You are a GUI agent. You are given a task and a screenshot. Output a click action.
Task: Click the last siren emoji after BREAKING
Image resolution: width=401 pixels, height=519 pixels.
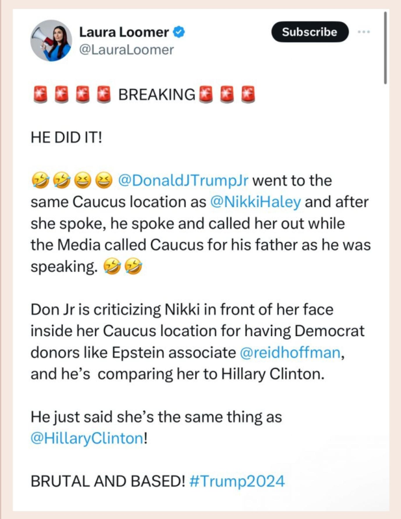click(x=246, y=95)
